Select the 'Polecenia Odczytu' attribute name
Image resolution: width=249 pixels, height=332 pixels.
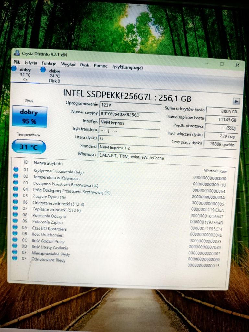[x=49, y=216]
